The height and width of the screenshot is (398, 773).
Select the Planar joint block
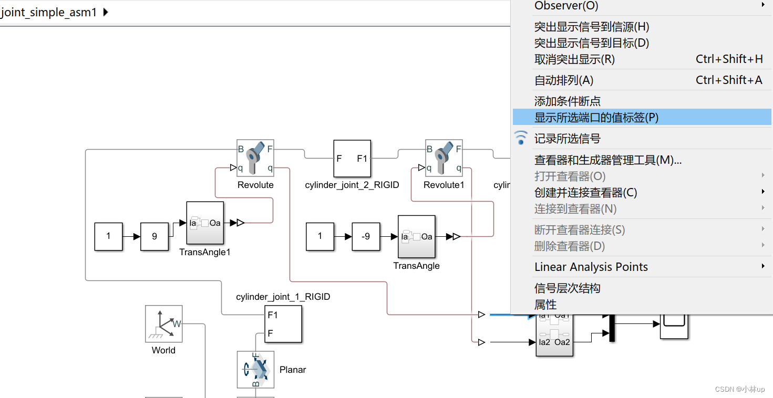coord(255,369)
